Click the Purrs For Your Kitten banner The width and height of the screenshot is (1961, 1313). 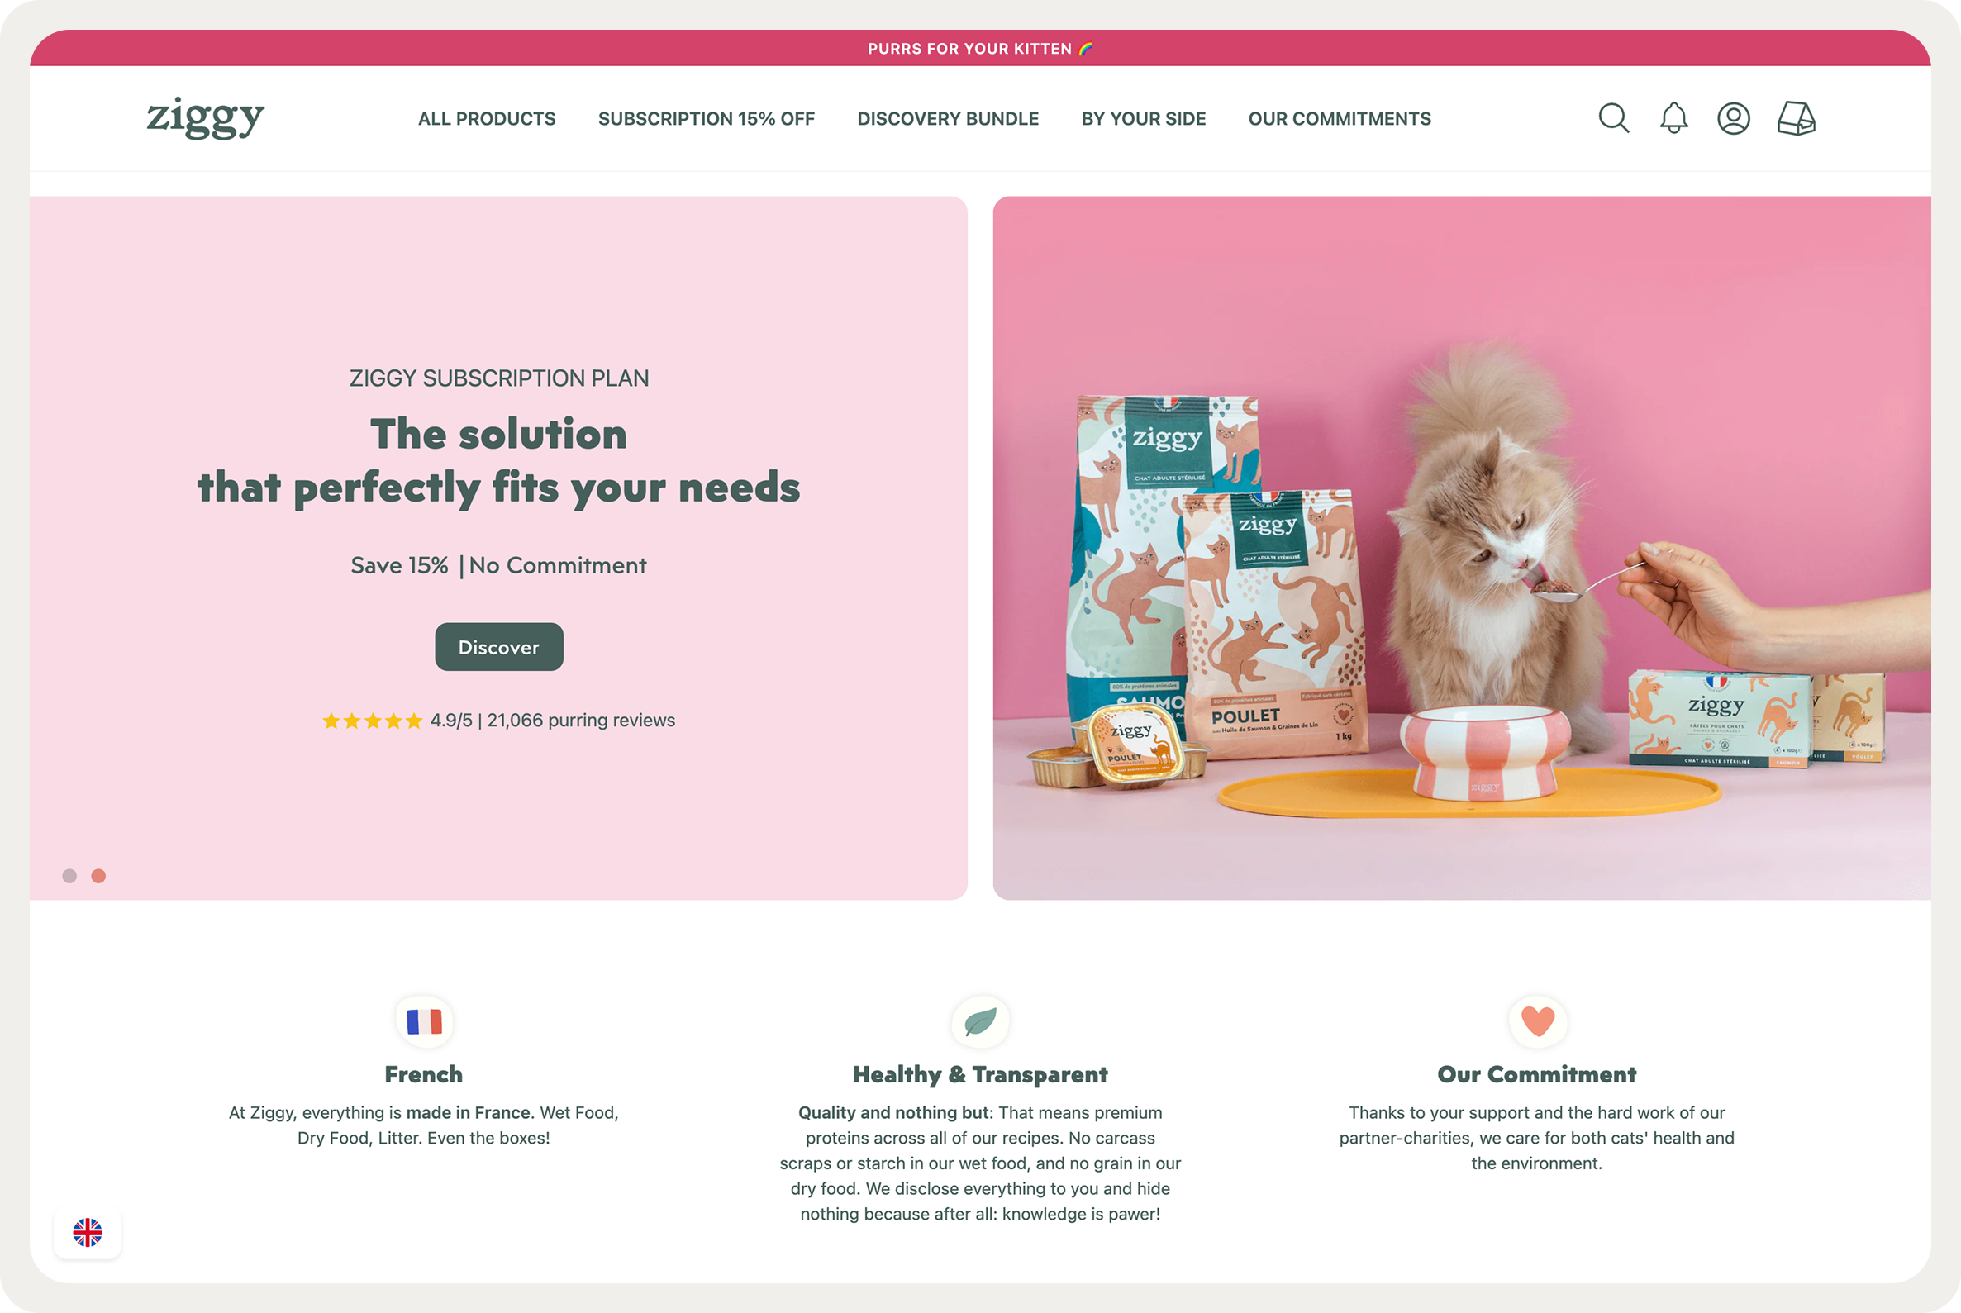tap(979, 49)
